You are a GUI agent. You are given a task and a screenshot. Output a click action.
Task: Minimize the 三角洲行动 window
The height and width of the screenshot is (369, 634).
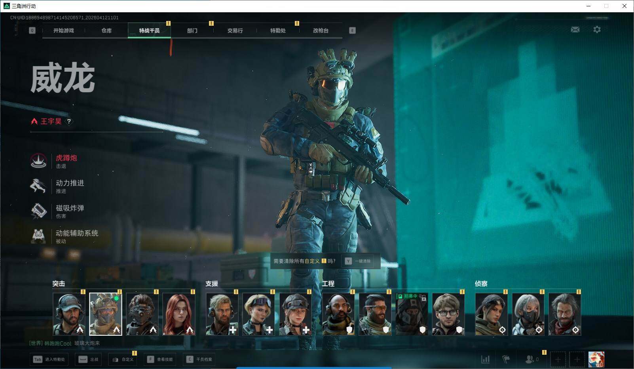click(588, 6)
